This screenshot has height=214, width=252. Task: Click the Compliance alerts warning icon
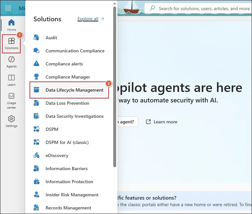36,63
